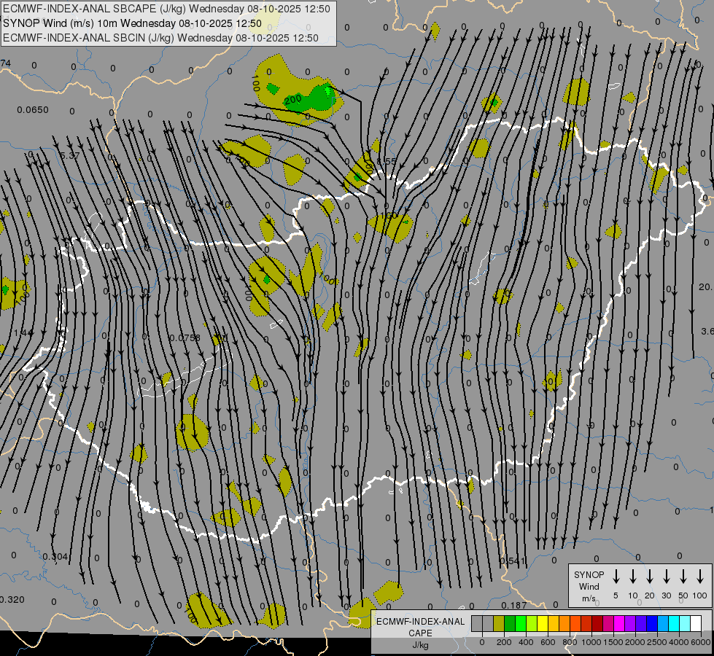Select the dark blue CAPE legend swatch

point(652,623)
